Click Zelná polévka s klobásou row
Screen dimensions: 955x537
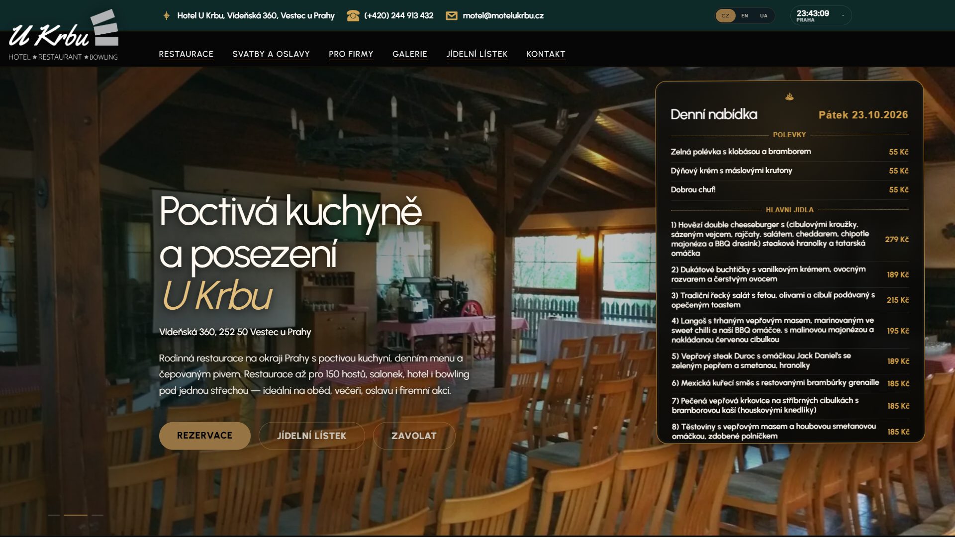coord(789,152)
